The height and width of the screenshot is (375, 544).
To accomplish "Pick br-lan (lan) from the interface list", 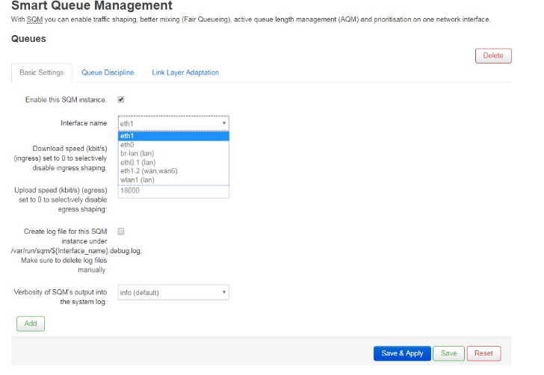I will (x=173, y=153).
